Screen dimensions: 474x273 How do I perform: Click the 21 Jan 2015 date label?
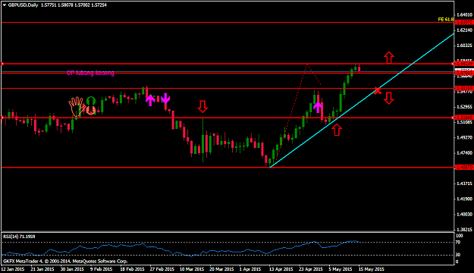pos(42,268)
